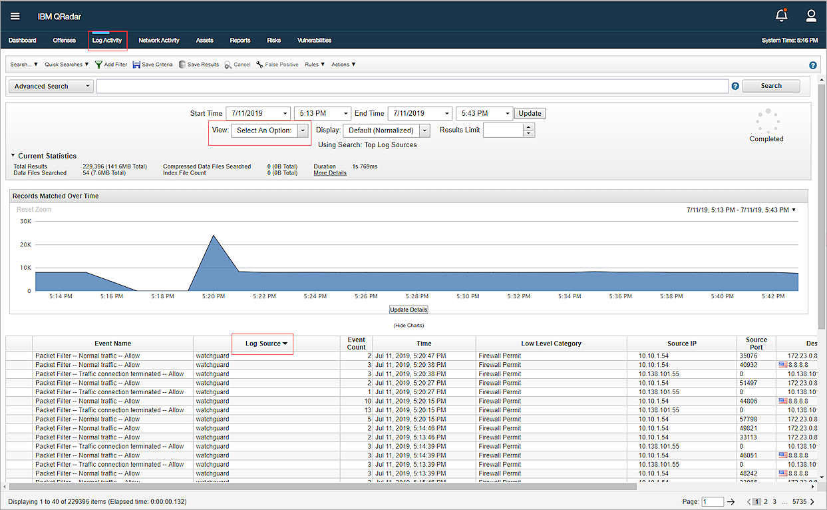Increase the Results Limit stepper
The width and height of the screenshot is (827, 510).
[529, 127]
